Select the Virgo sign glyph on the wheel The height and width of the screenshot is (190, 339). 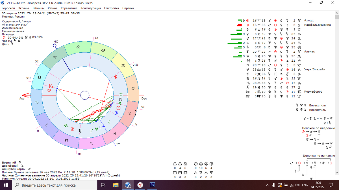point(55,57)
